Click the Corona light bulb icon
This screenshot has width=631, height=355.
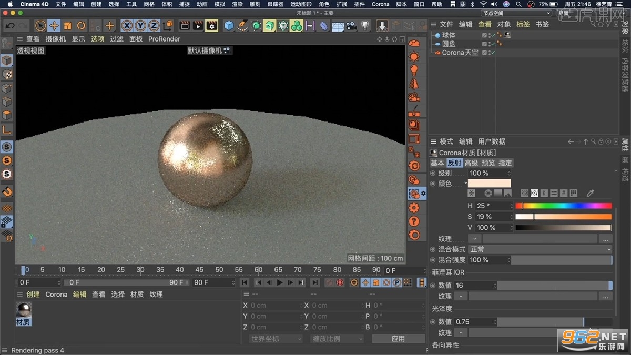(x=414, y=70)
